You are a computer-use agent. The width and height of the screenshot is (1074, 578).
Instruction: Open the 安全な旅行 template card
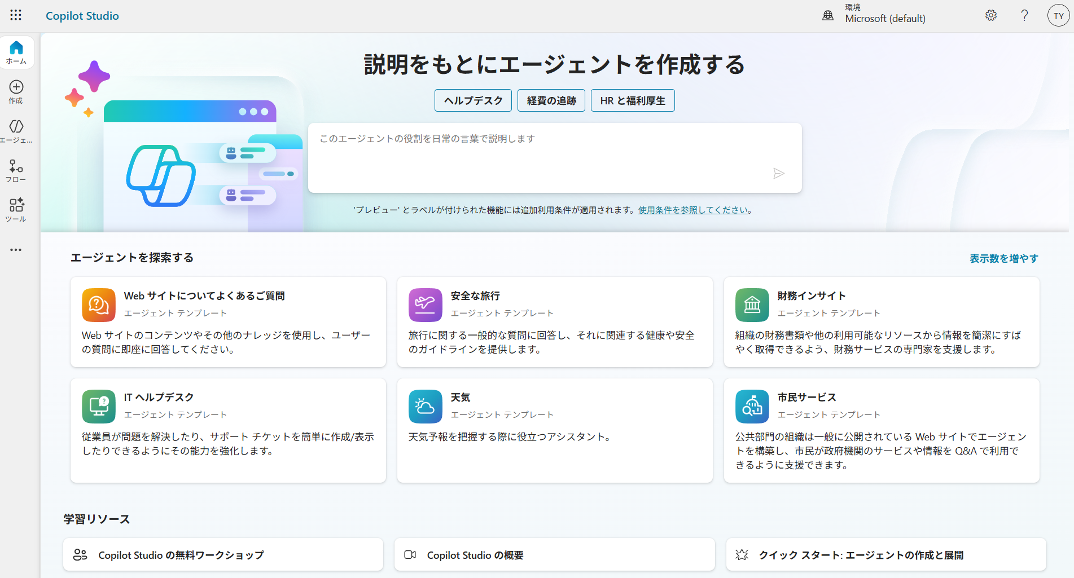[555, 322]
